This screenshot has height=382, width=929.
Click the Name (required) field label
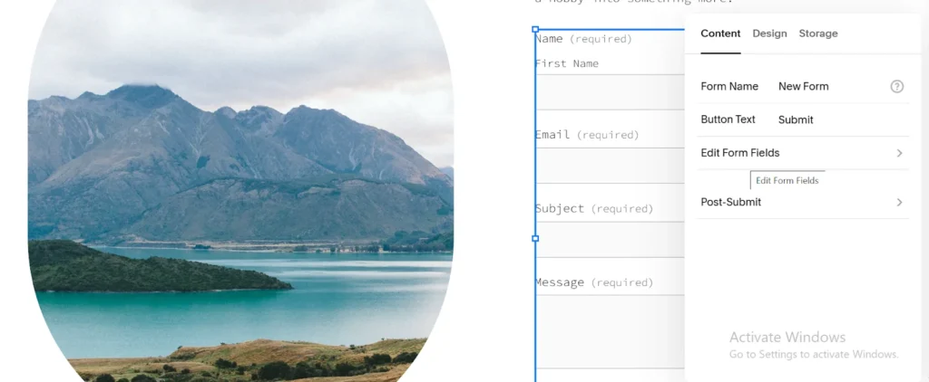tap(583, 39)
